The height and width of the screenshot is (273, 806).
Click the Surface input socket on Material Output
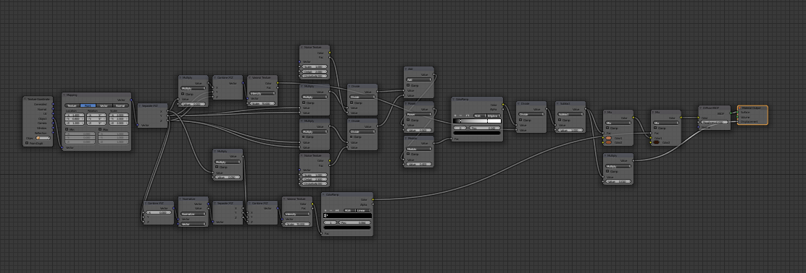(737, 112)
